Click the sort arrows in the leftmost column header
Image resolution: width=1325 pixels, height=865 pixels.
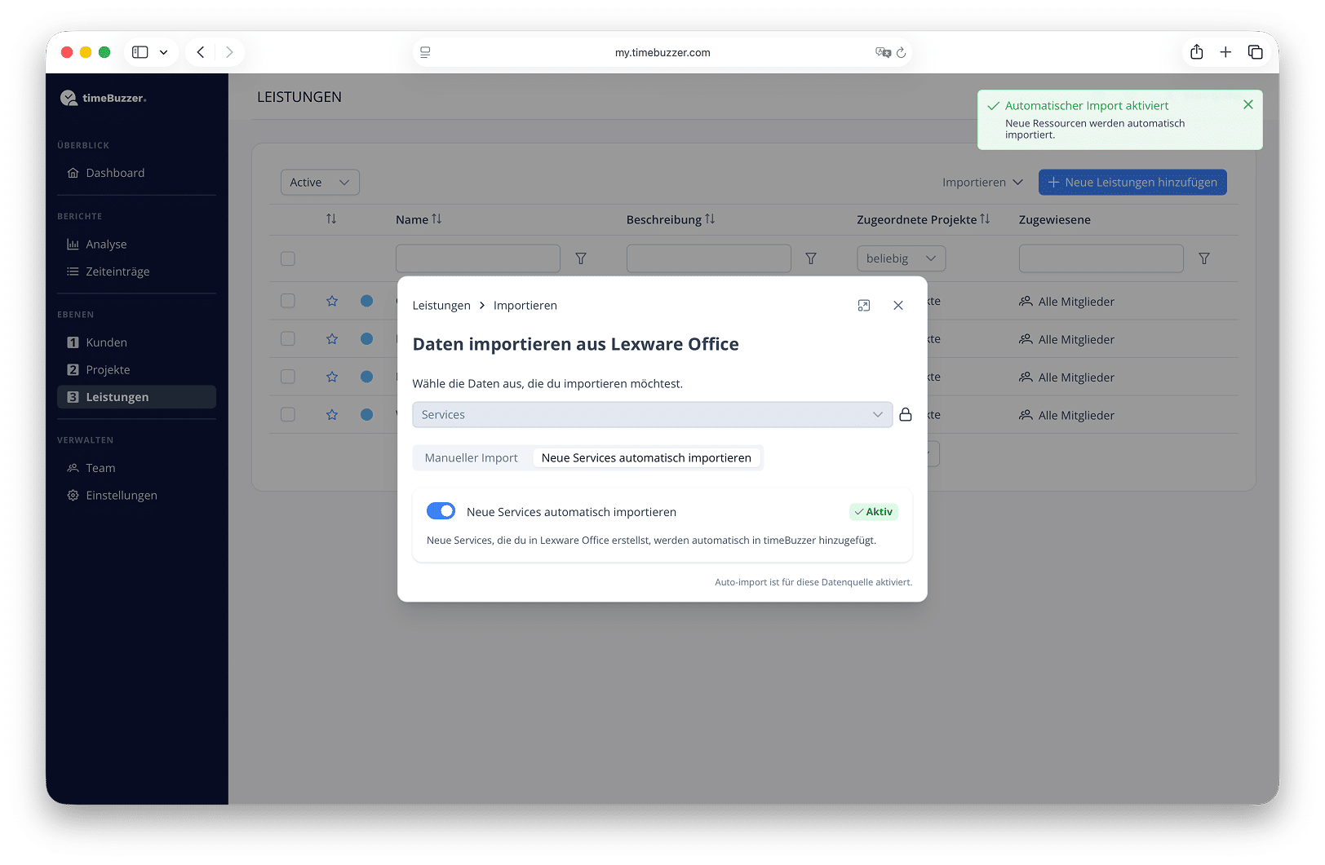(x=331, y=219)
